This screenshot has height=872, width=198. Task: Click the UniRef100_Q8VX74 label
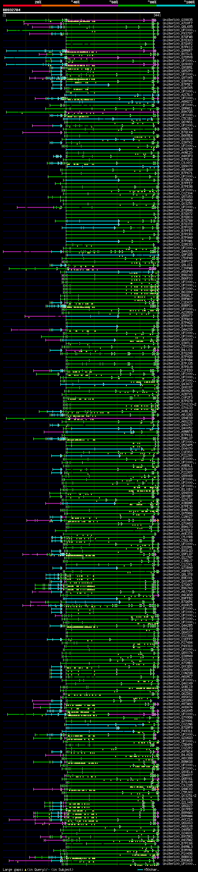click(178, 652)
